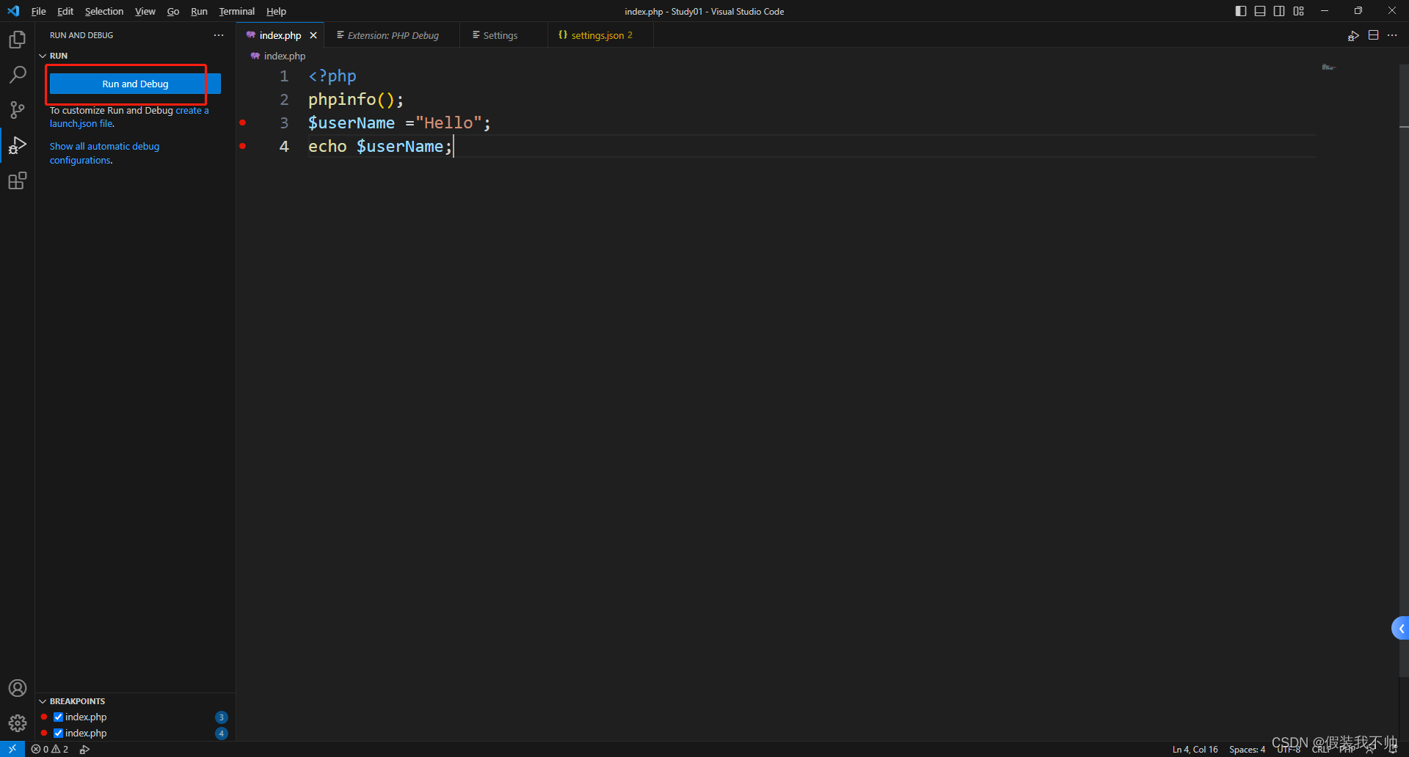
Task: Click the breakpoint dot on line 3
Action: tap(242, 122)
